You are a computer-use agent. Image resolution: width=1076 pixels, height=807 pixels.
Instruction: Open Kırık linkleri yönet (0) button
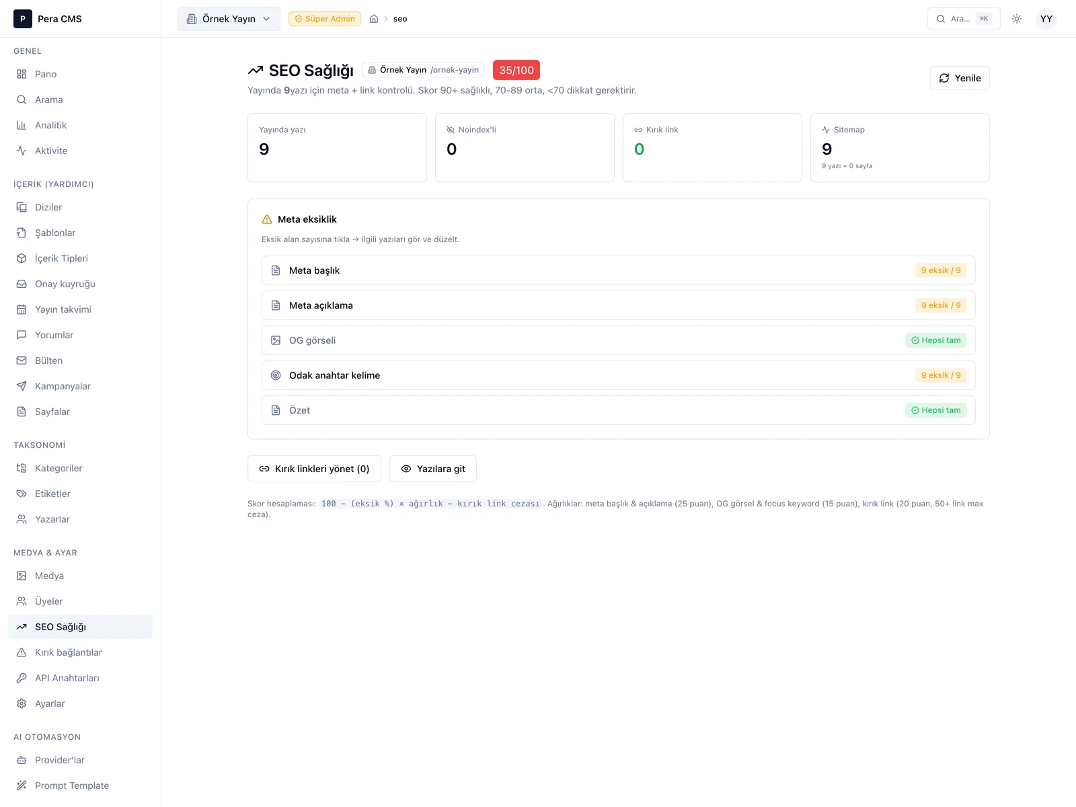point(314,469)
